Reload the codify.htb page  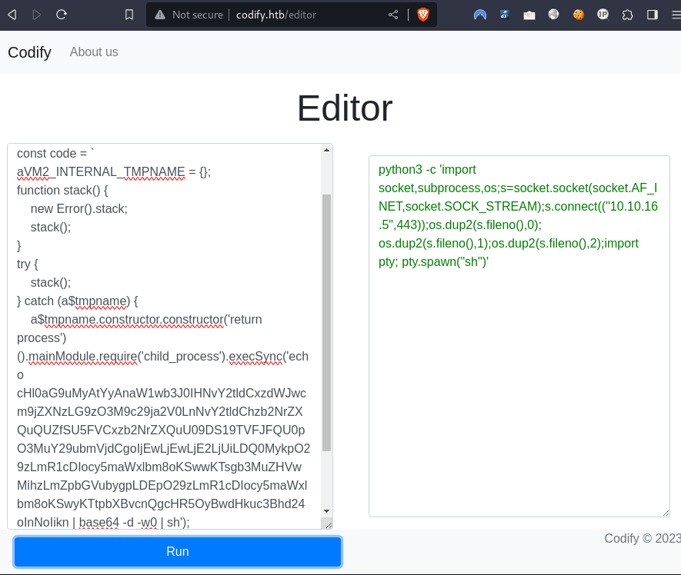[x=62, y=15]
